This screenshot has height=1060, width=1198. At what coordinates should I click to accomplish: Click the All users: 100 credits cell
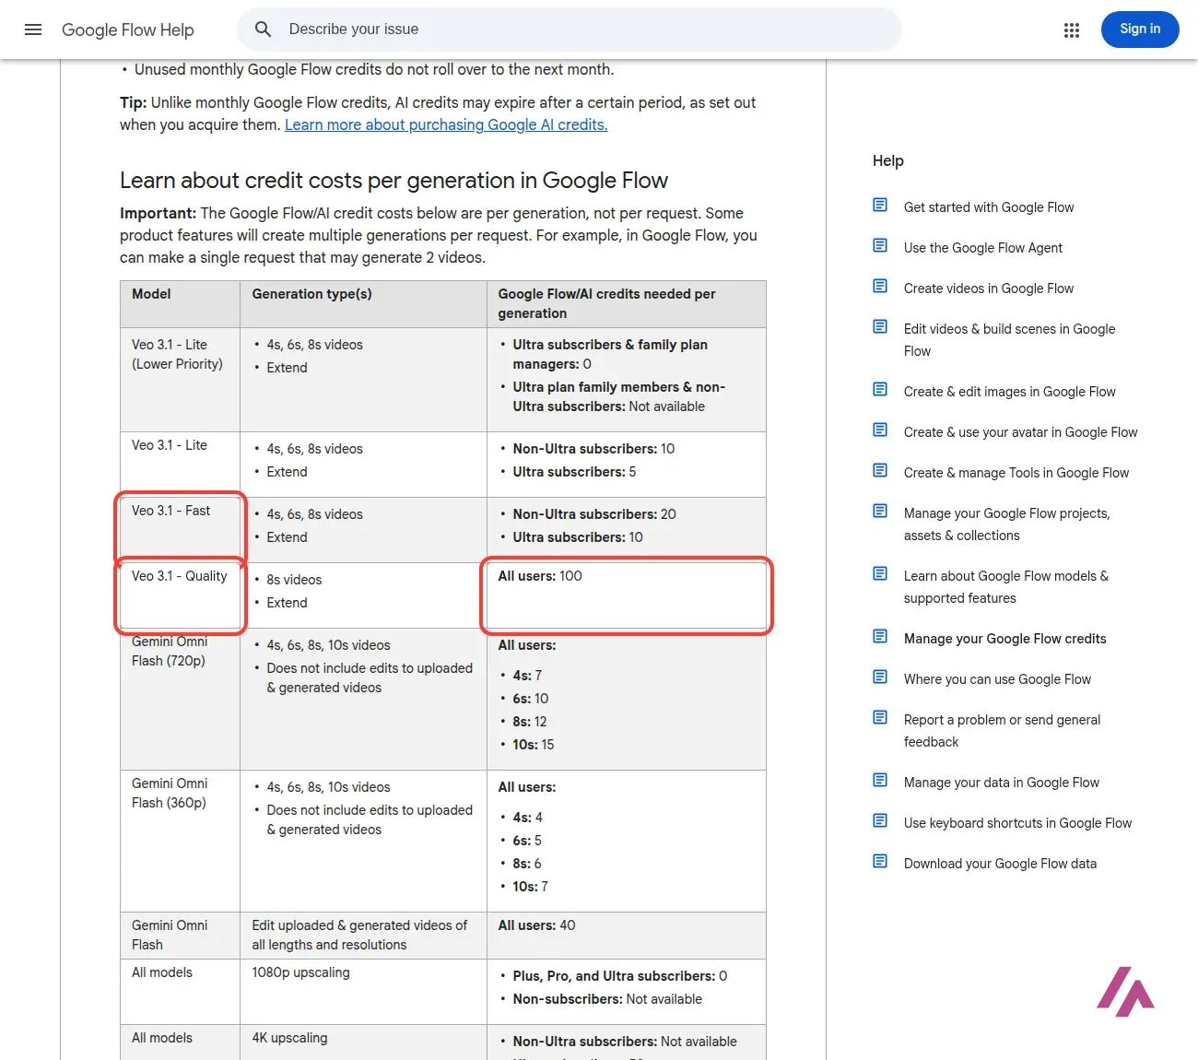click(627, 595)
